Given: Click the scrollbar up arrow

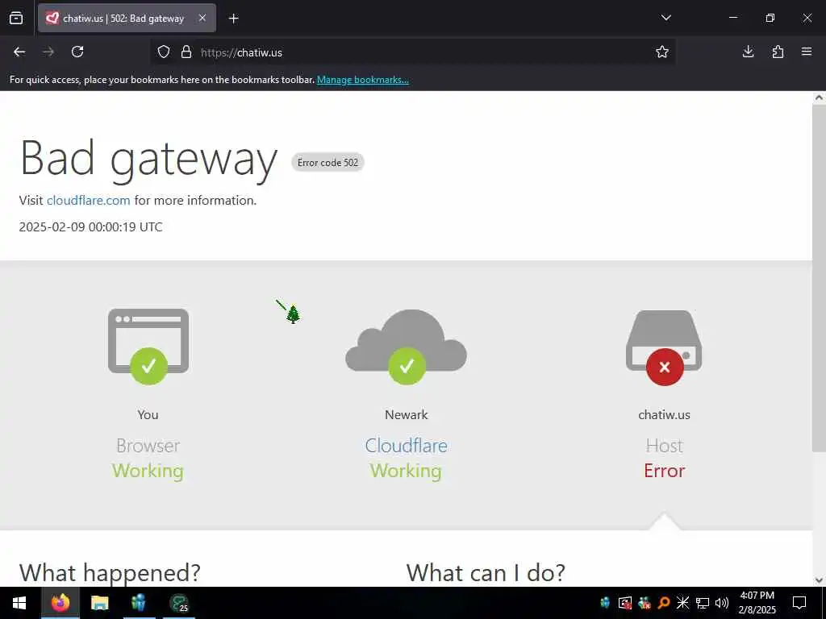Looking at the screenshot, I should (819, 98).
